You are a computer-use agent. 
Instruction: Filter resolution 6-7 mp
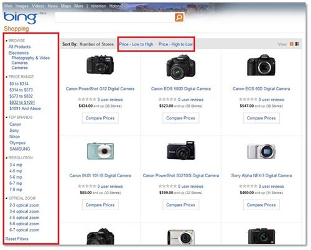click(x=16, y=183)
